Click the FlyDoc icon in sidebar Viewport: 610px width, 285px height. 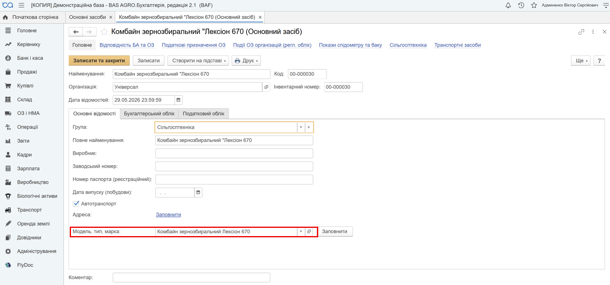point(8,265)
